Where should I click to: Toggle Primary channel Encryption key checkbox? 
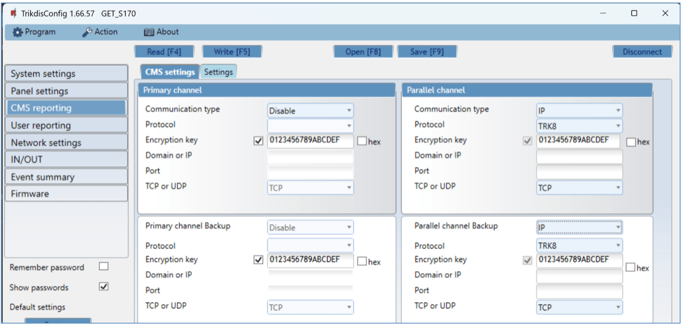coord(259,141)
